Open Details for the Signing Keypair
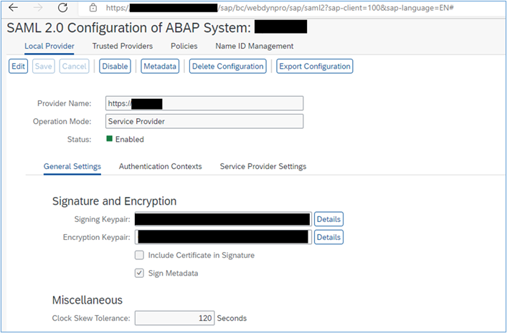The width and height of the screenshot is (507, 333). (329, 219)
